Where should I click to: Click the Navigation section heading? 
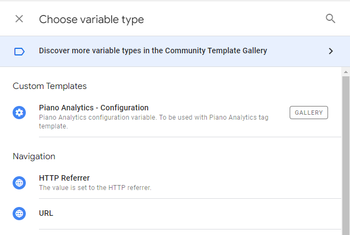click(34, 156)
